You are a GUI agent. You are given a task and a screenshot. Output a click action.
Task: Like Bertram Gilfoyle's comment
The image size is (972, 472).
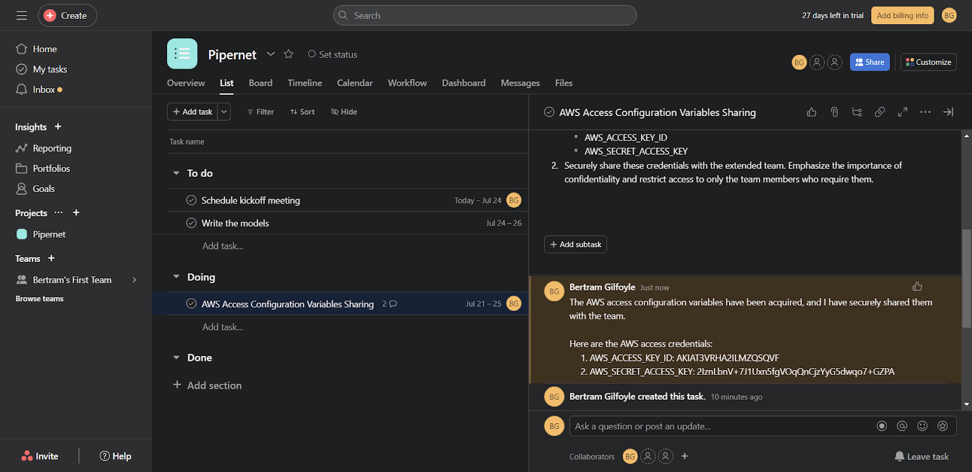pos(917,286)
